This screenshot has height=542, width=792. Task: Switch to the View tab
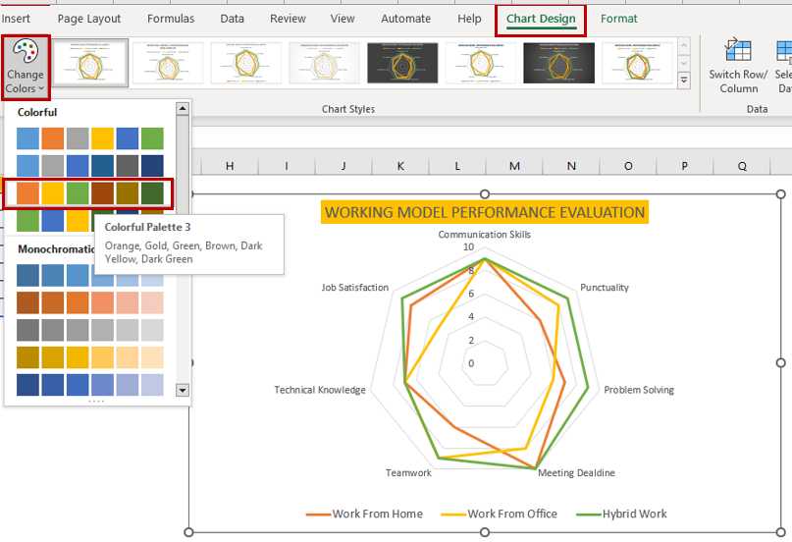[343, 19]
